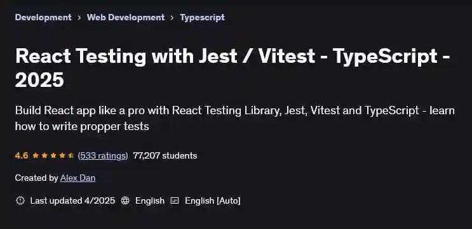The image size is (472, 229).
Task: Click the Last updated 4/2025 text
Action: point(72,200)
